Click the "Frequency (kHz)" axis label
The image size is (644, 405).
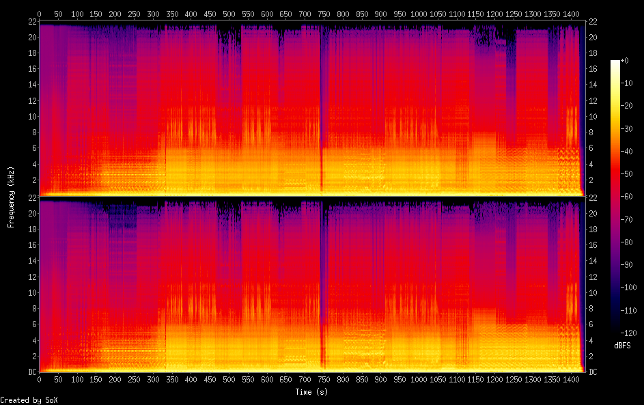[x=11, y=197]
